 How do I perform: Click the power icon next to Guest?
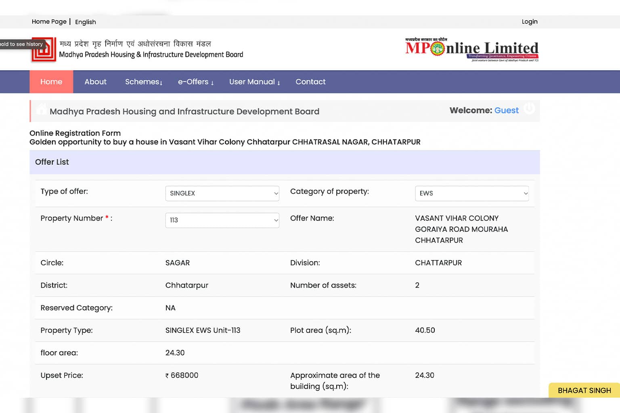coord(529,108)
